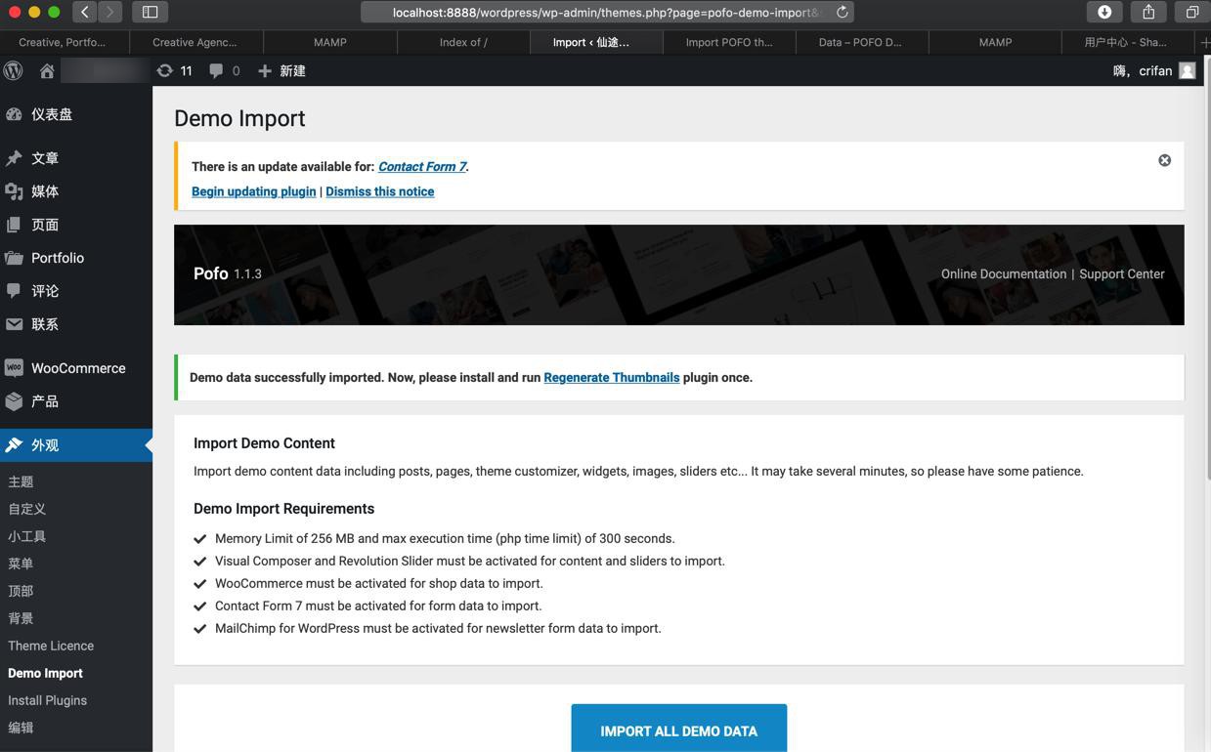Viewport: 1211px width, 752px height.
Task: Click the 文章 pushpin icon
Action: point(14,158)
